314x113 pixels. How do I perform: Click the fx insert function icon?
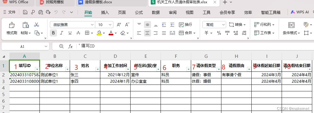pyautogui.click(x=70, y=46)
